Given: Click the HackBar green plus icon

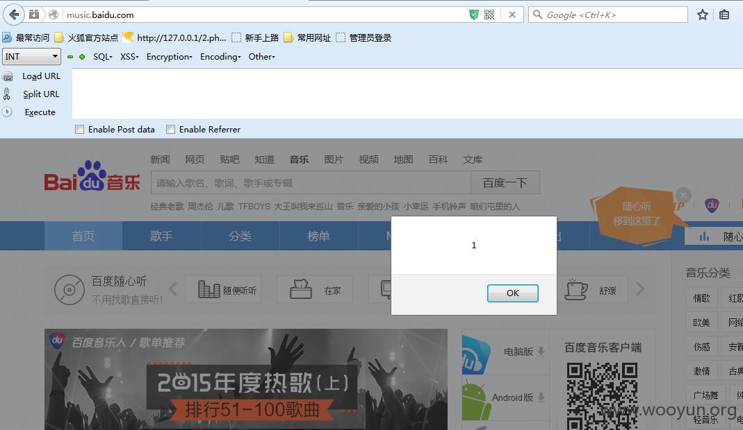Looking at the screenshot, I should [x=82, y=57].
